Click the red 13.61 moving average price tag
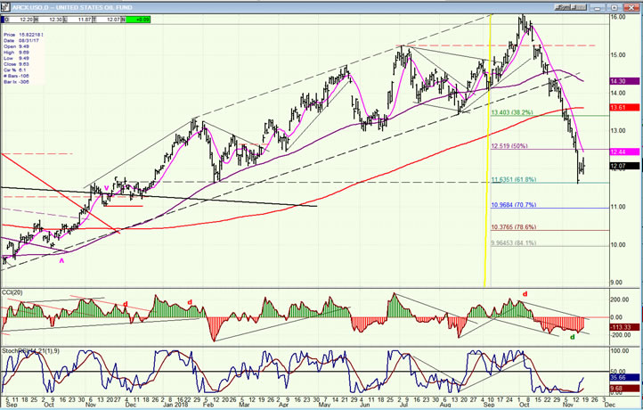 pos(624,107)
